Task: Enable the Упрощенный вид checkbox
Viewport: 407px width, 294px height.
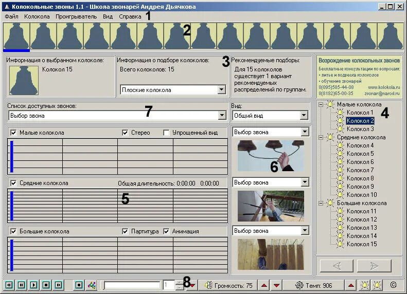Action: [166, 133]
